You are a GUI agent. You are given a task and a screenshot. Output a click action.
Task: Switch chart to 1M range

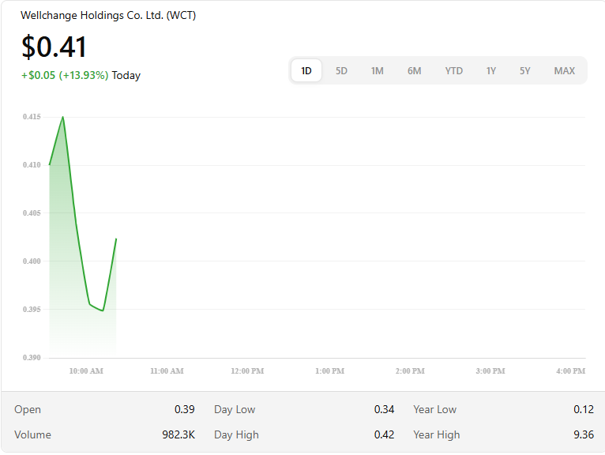[x=377, y=70]
